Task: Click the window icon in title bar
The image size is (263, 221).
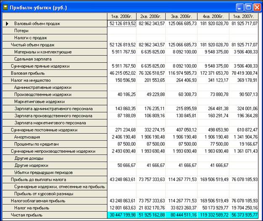Action: click(5, 8)
